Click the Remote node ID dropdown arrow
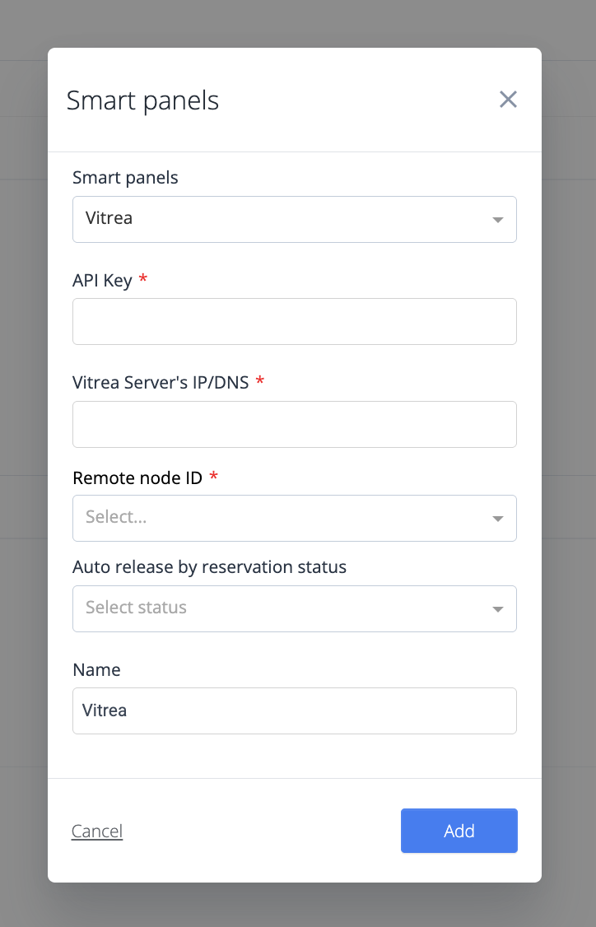Screen dimensions: 596x927 (x=497, y=518)
